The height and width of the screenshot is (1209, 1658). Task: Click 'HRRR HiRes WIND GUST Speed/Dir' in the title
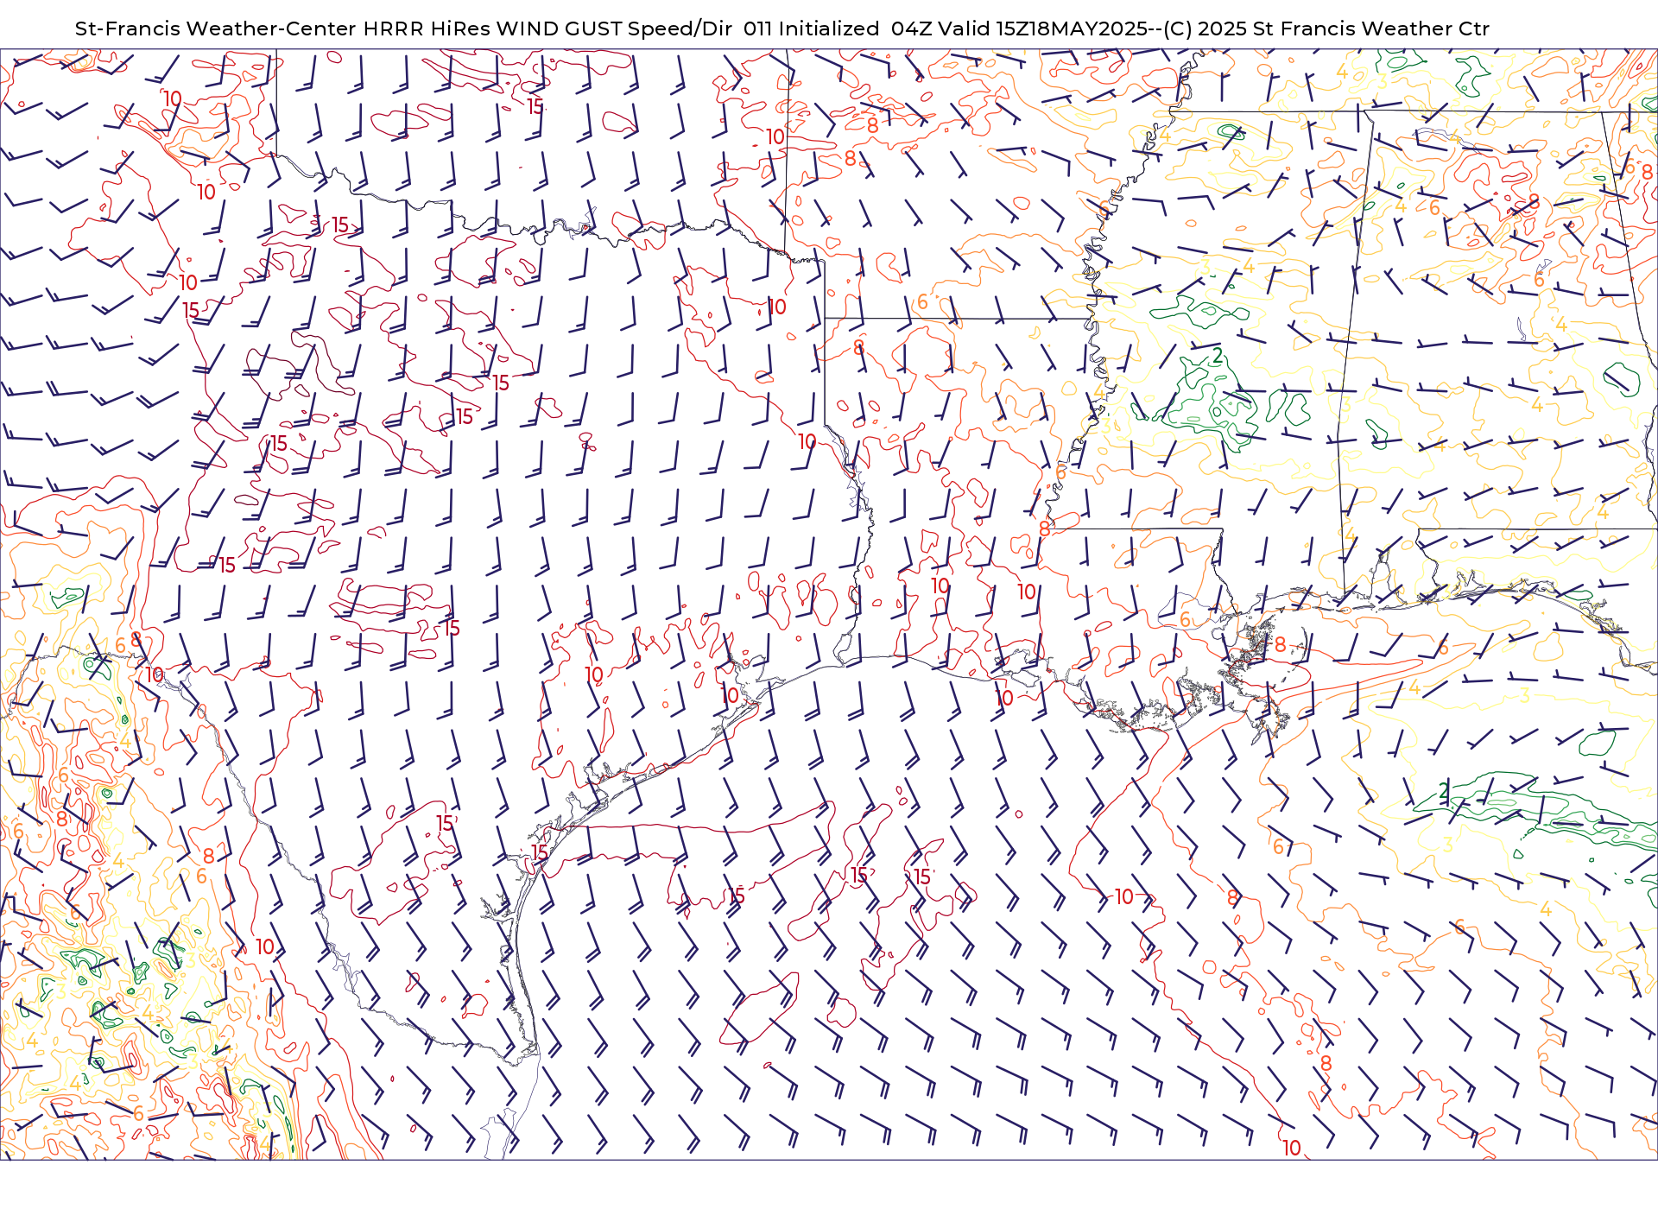coord(547,28)
